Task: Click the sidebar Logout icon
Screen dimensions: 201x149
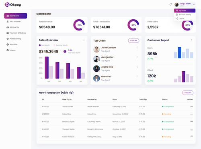Action: (8, 50)
